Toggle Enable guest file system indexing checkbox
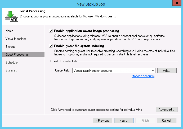The height and width of the screenshot is (129, 183). point(51,46)
